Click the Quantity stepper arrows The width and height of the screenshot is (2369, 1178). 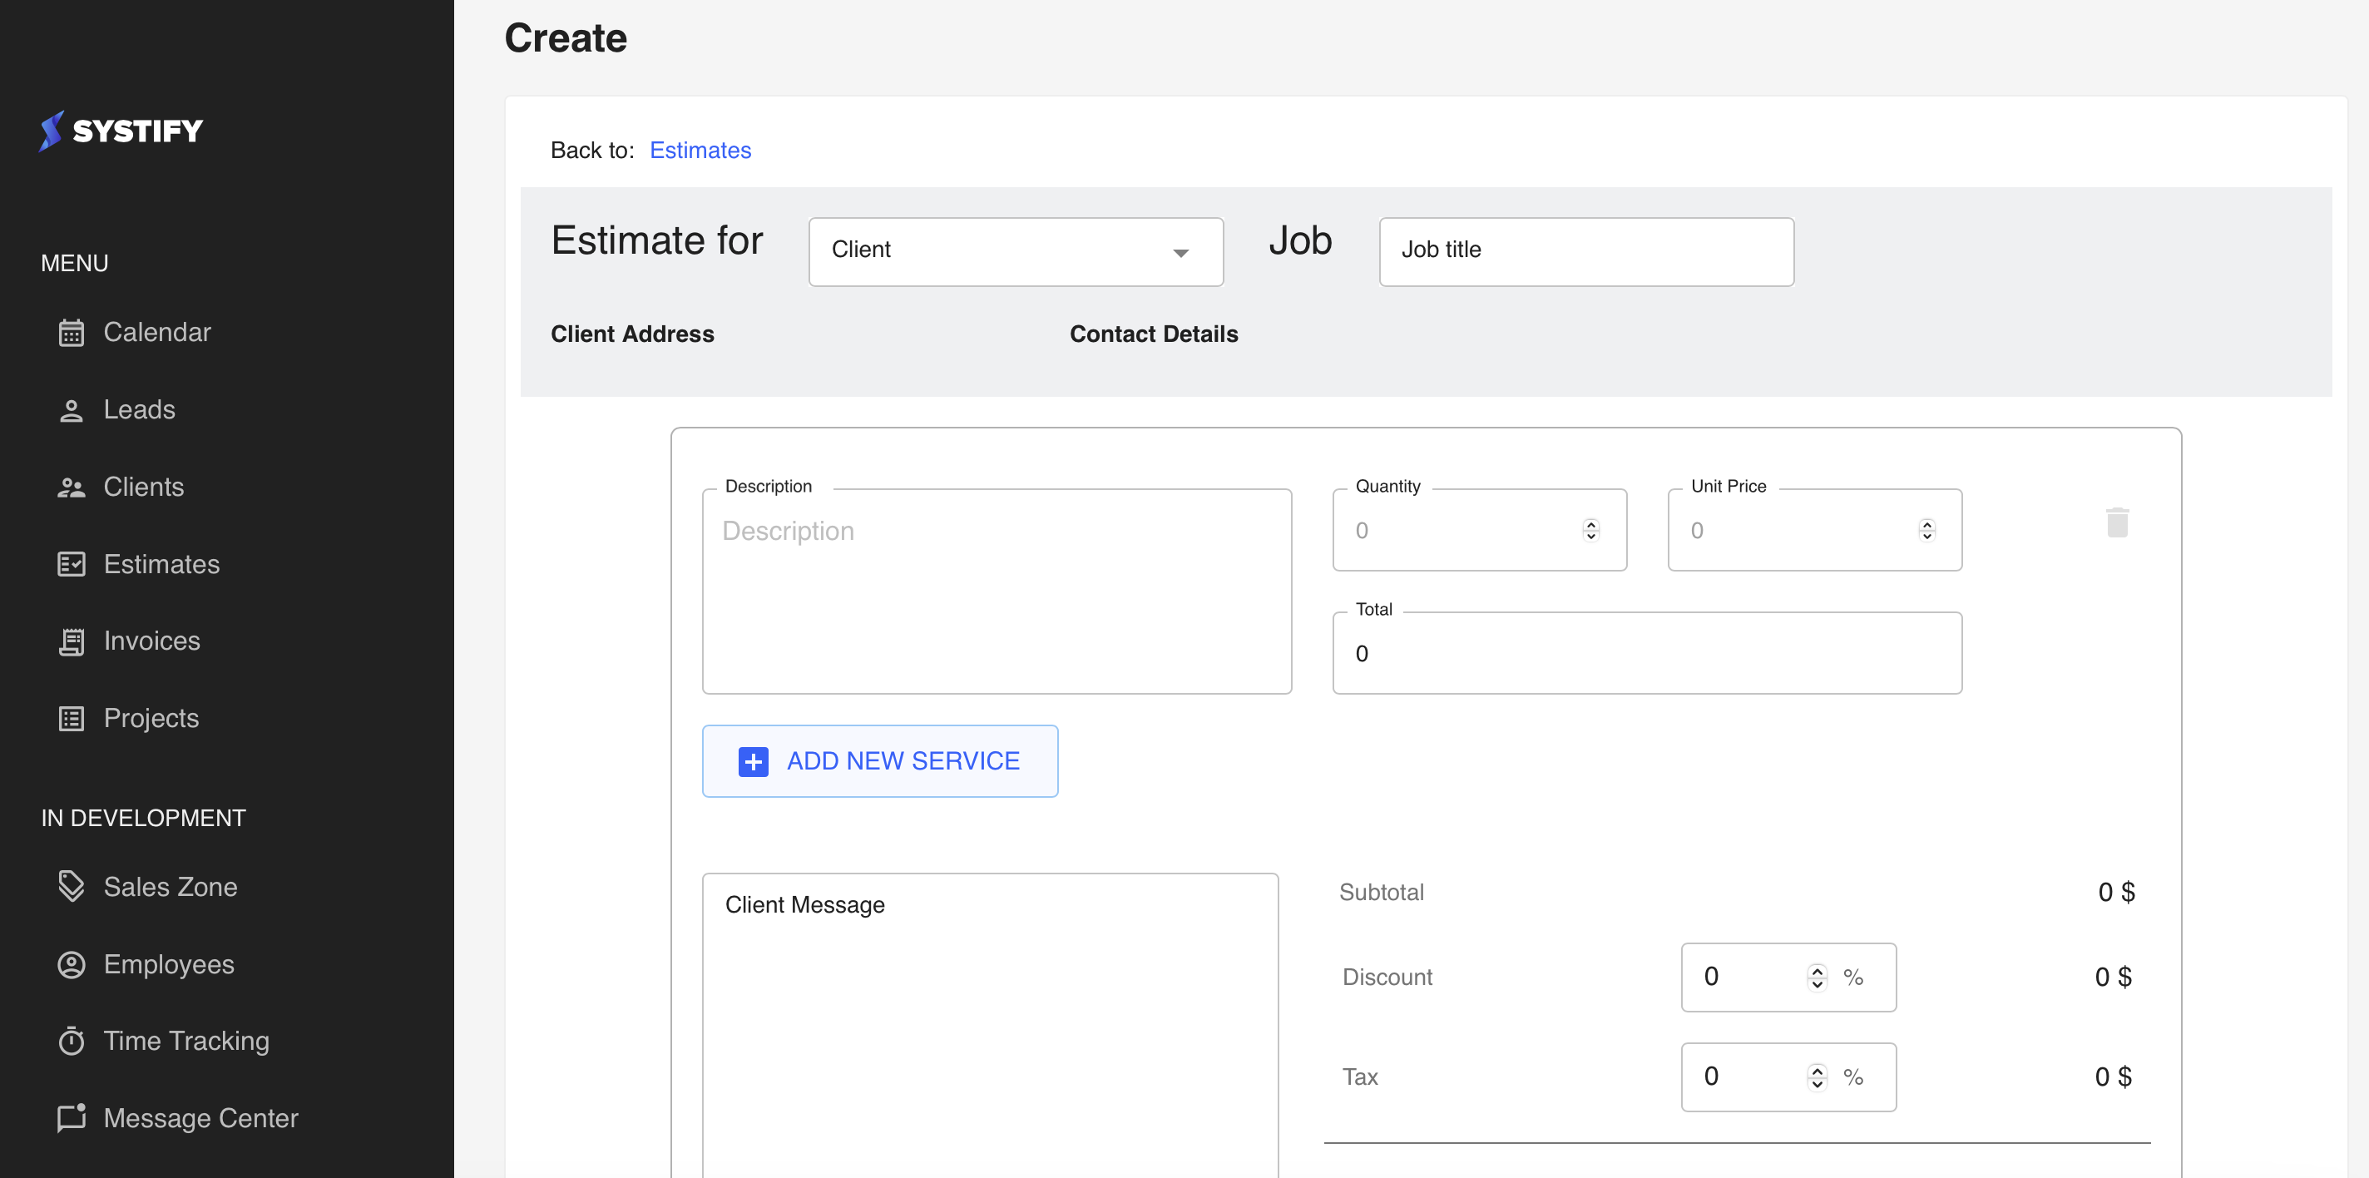1591,531
